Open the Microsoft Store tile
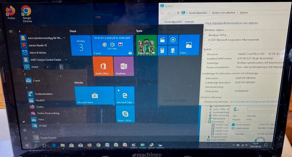Image resolution: width=292 pixels, height=157 pixels. (95, 96)
